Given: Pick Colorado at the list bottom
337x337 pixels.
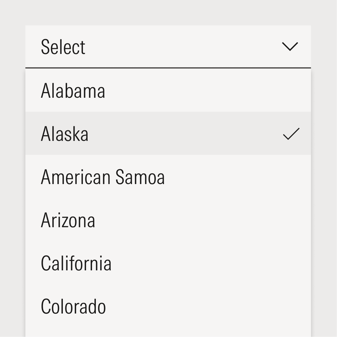Looking at the screenshot, I should [168, 307].
